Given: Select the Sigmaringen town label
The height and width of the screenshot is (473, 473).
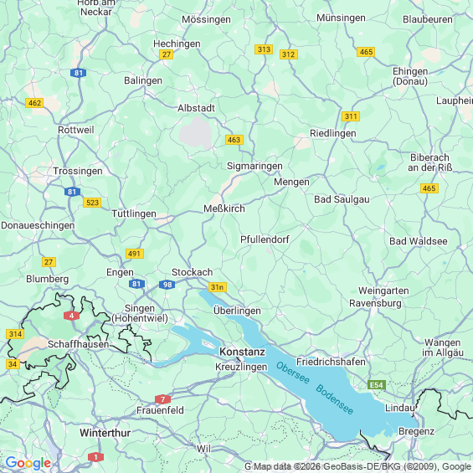Looking at the screenshot, I should pyautogui.click(x=254, y=166).
